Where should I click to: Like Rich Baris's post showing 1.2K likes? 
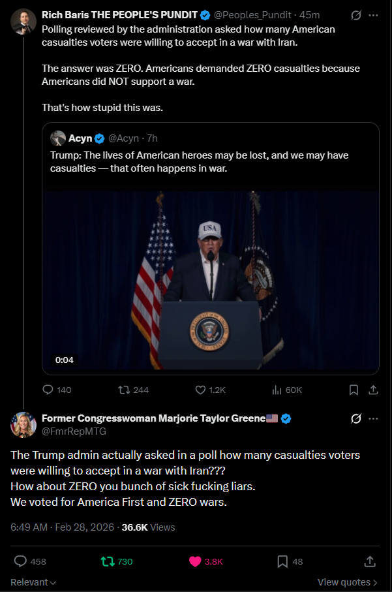click(x=201, y=390)
